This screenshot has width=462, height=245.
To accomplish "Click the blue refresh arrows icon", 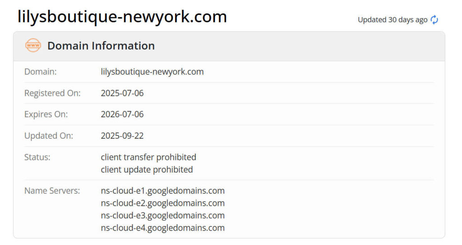I will point(434,20).
